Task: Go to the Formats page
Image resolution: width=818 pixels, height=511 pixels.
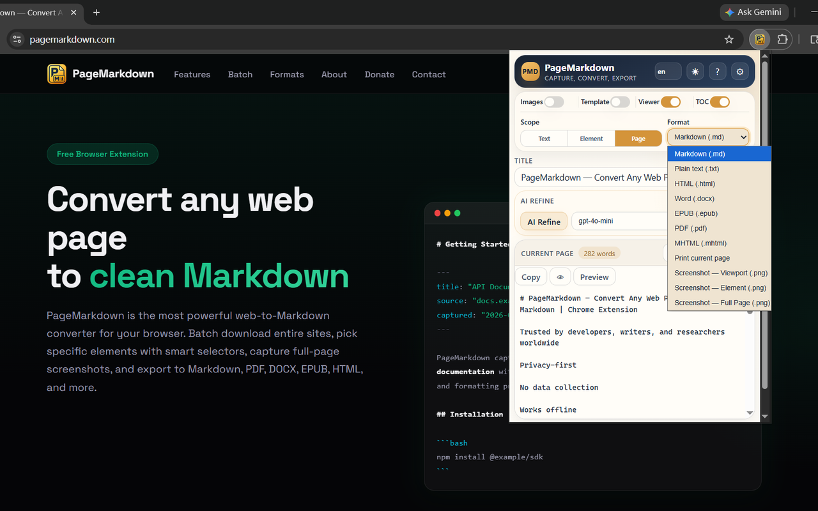Action: [x=287, y=75]
